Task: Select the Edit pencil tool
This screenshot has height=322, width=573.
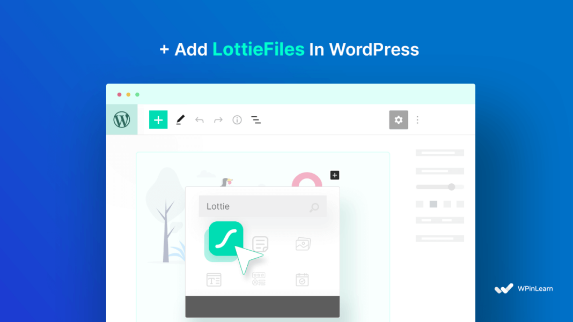Action: (180, 119)
